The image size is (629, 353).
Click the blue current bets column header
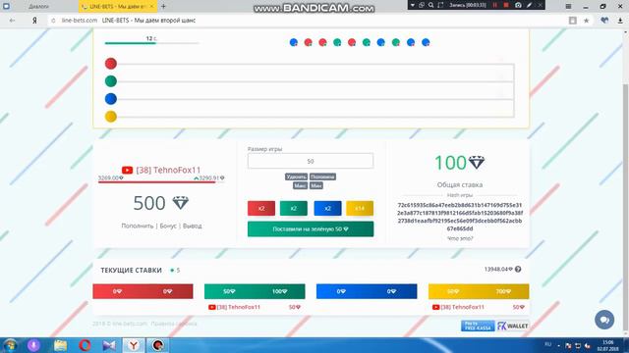pyautogui.click(x=367, y=291)
